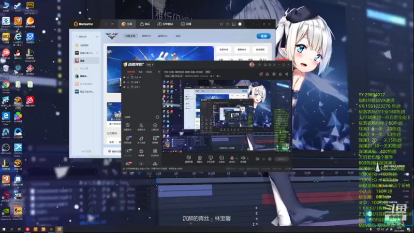Open the streaming app mode dropdown by logo

coord(151,64)
